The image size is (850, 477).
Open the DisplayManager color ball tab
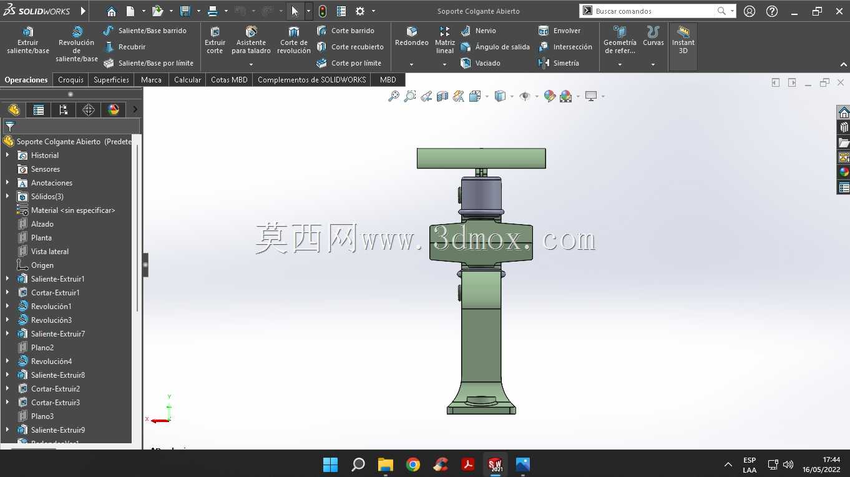pyautogui.click(x=114, y=110)
